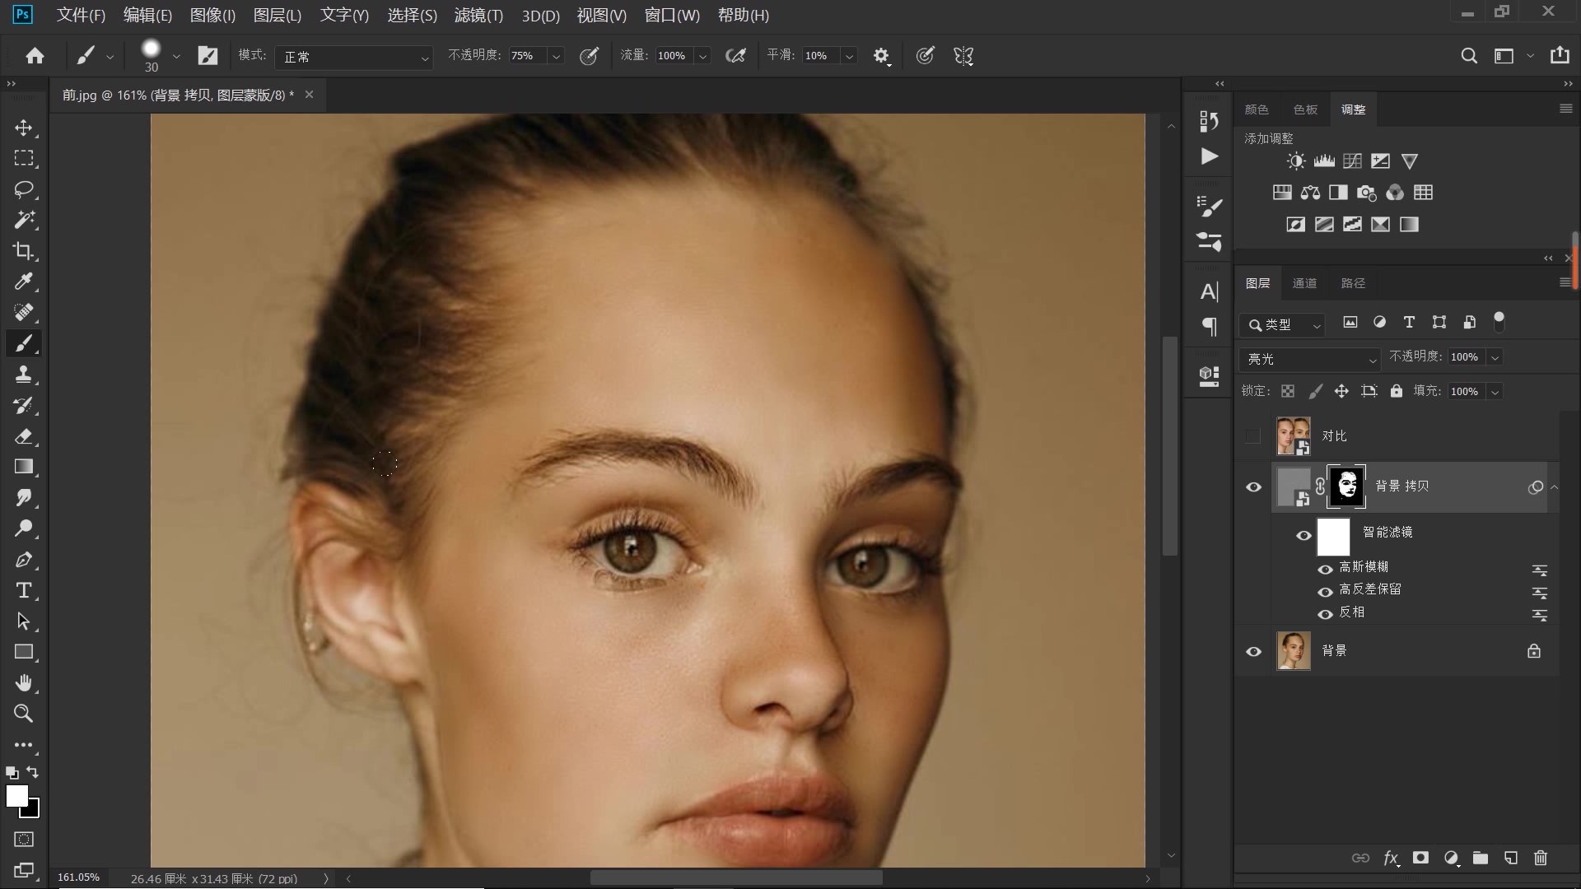Select the Zoom tool in toolbar
The height and width of the screenshot is (889, 1581).
[23, 714]
